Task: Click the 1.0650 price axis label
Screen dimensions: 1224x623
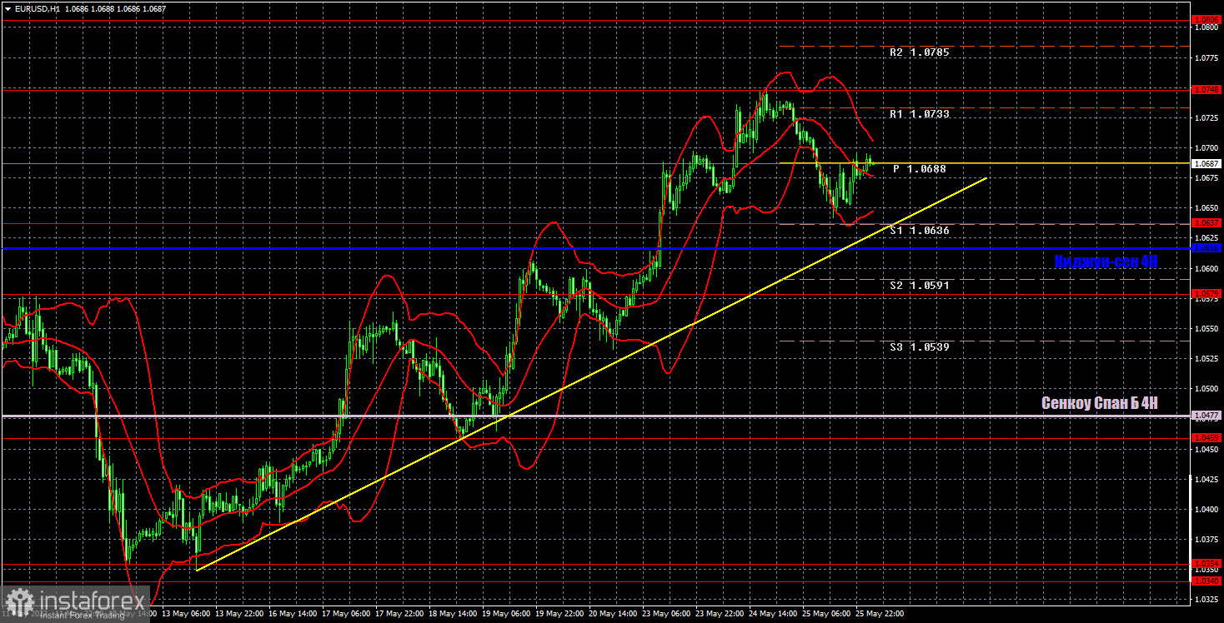Action: point(1206,207)
